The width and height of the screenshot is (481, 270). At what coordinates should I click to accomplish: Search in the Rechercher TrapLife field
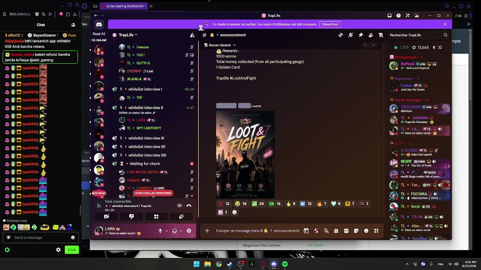pyautogui.click(x=418, y=35)
